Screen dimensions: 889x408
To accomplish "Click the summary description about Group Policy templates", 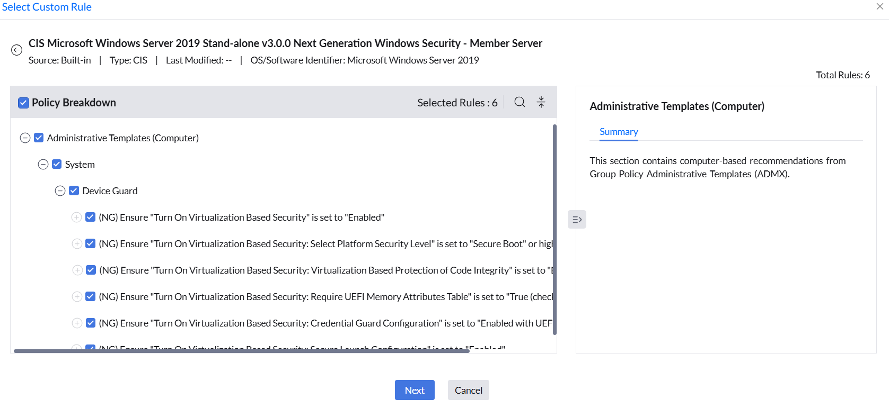I will (718, 167).
